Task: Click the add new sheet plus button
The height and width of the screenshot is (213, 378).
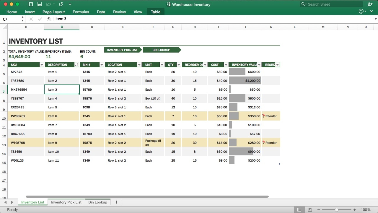Action: pos(116,202)
